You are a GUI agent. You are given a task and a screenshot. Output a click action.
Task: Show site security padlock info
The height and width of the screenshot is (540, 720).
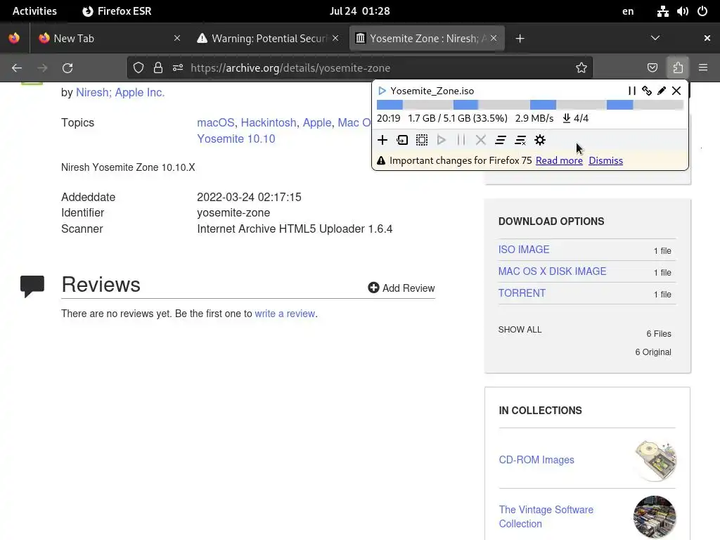158,68
